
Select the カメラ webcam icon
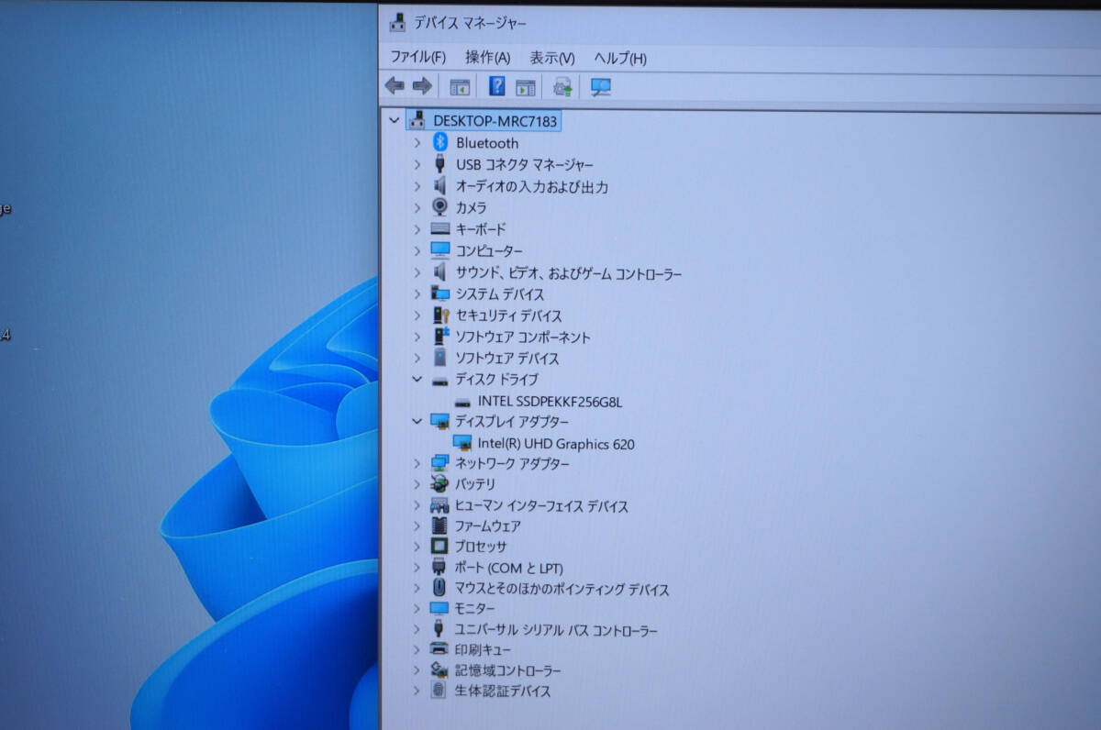pos(440,207)
